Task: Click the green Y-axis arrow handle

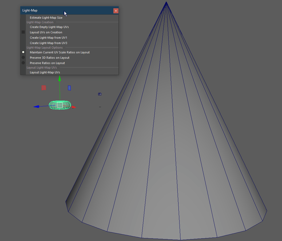Action: (59, 78)
